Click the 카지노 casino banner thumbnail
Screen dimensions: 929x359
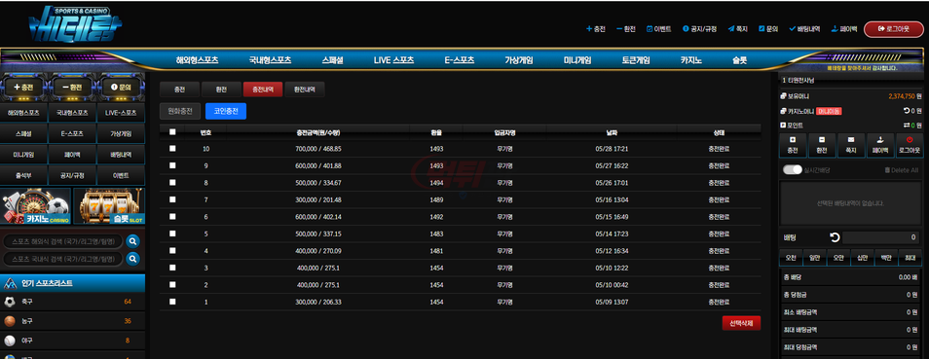(36, 206)
